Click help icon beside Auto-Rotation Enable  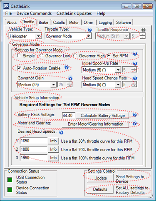point(67,67)
